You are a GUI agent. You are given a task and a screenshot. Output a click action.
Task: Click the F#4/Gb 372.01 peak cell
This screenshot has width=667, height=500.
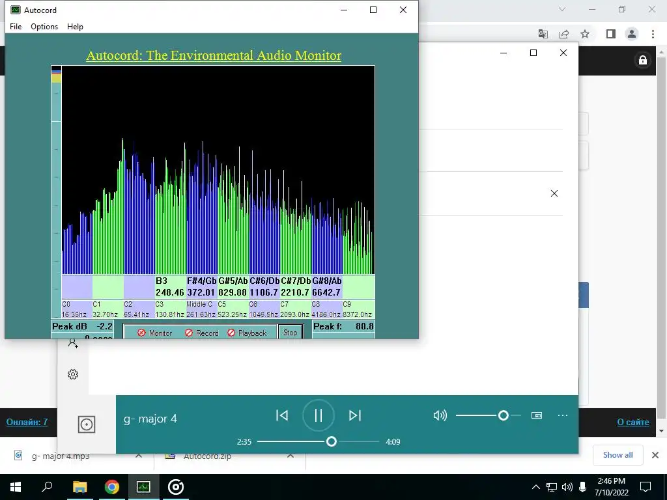point(202,286)
